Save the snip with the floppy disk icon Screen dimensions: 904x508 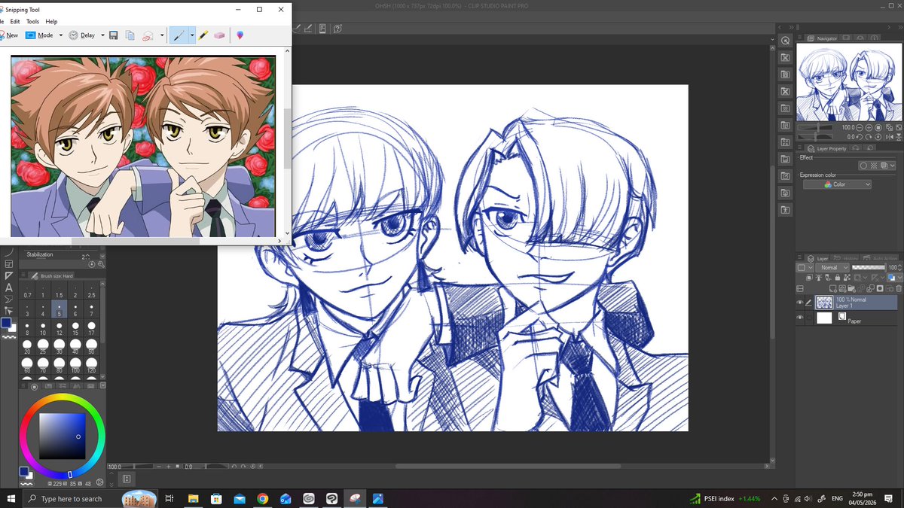[113, 35]
